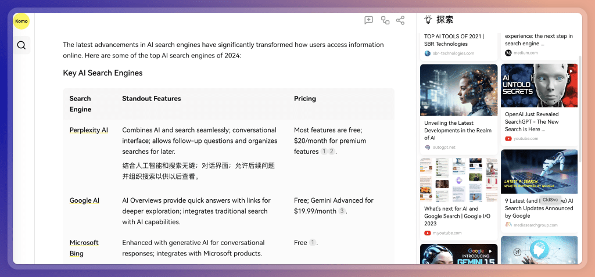This screenshot has width=595, height=277.
Task: Open 'Unveiling the Latest Developments' card thumbnail
Action: tap(458, 90)
